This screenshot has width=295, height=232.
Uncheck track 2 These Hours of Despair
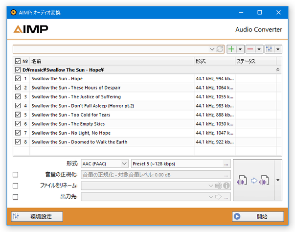click(x=18, y=88)
